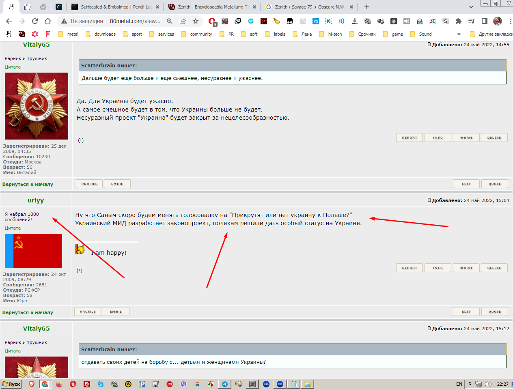Open the media controls playlist icon

[x=472, y=21]
